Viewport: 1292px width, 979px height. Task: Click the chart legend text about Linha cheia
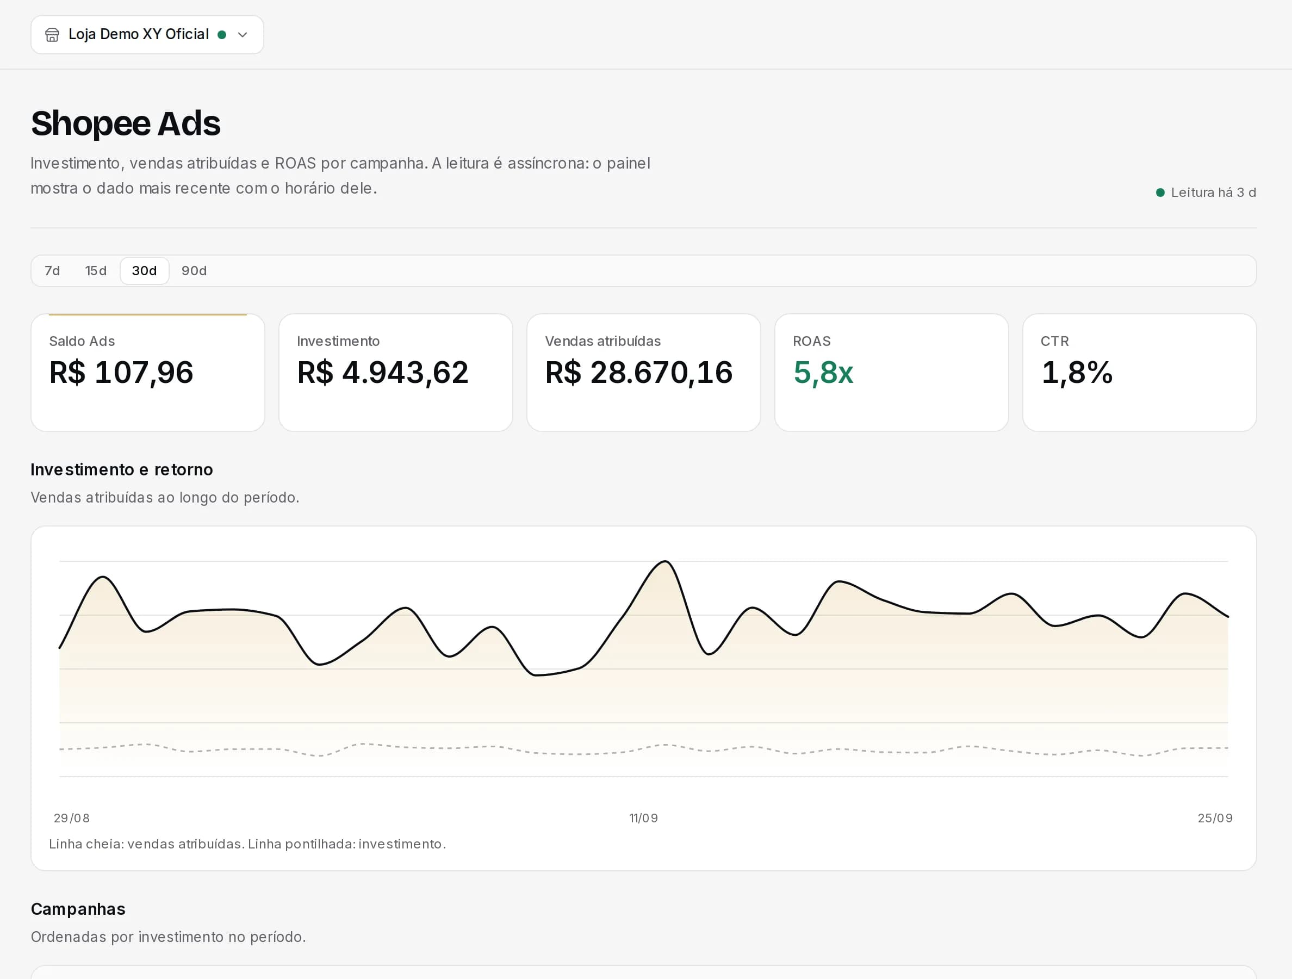point(247,844)
